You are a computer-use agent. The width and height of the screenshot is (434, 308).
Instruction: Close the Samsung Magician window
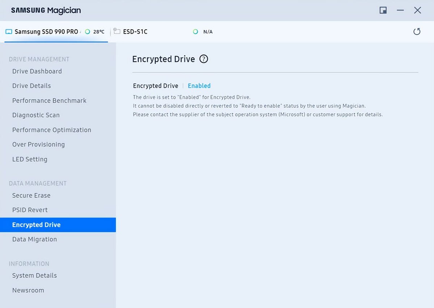[417, 10]
